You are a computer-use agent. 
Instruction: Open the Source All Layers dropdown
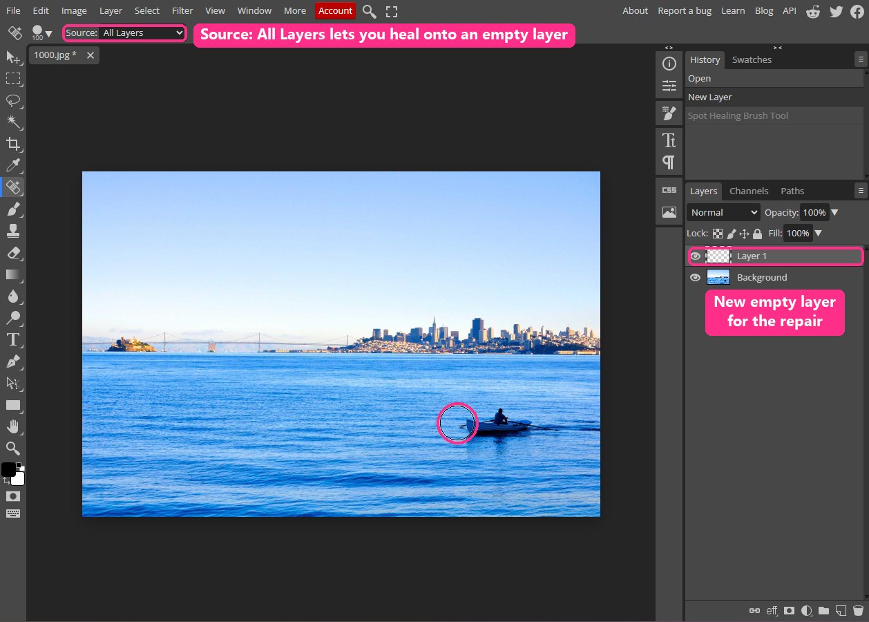142,33
